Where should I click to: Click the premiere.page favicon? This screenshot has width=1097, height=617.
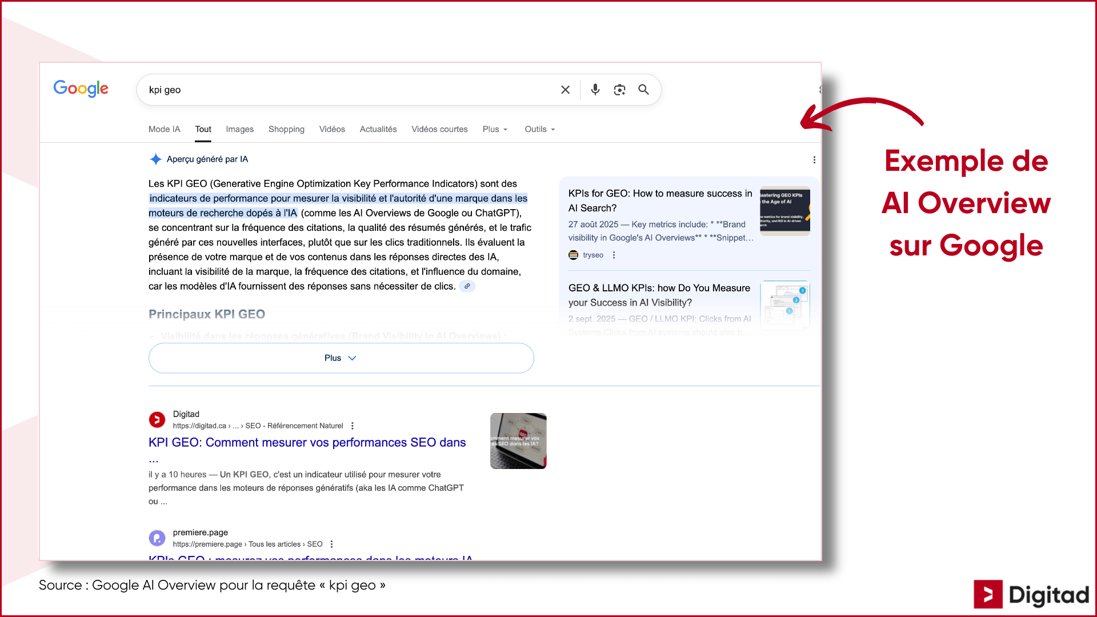[x=157, y=538]
